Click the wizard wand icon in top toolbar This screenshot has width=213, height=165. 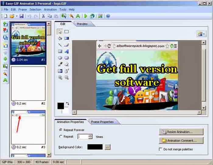click(71, 16)
